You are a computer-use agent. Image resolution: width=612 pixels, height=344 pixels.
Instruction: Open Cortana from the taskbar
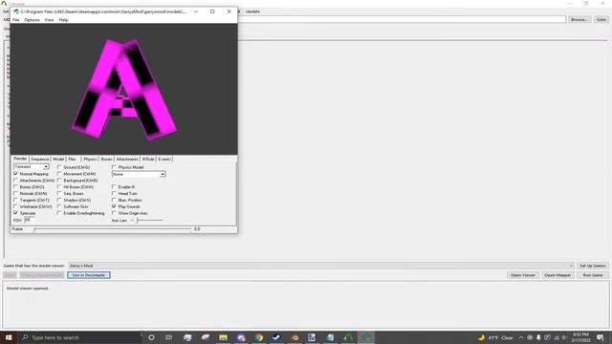click(x=151, y=337)
